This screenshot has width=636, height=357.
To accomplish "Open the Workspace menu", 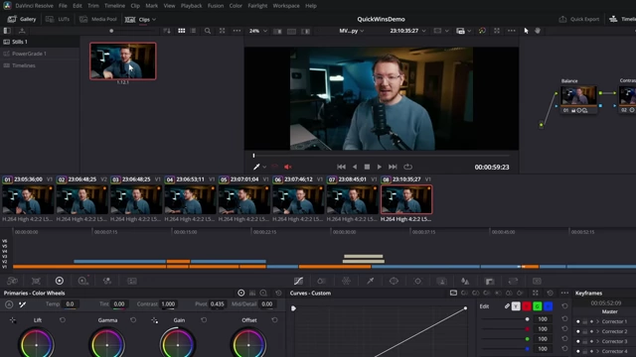I will coord(286,6).
